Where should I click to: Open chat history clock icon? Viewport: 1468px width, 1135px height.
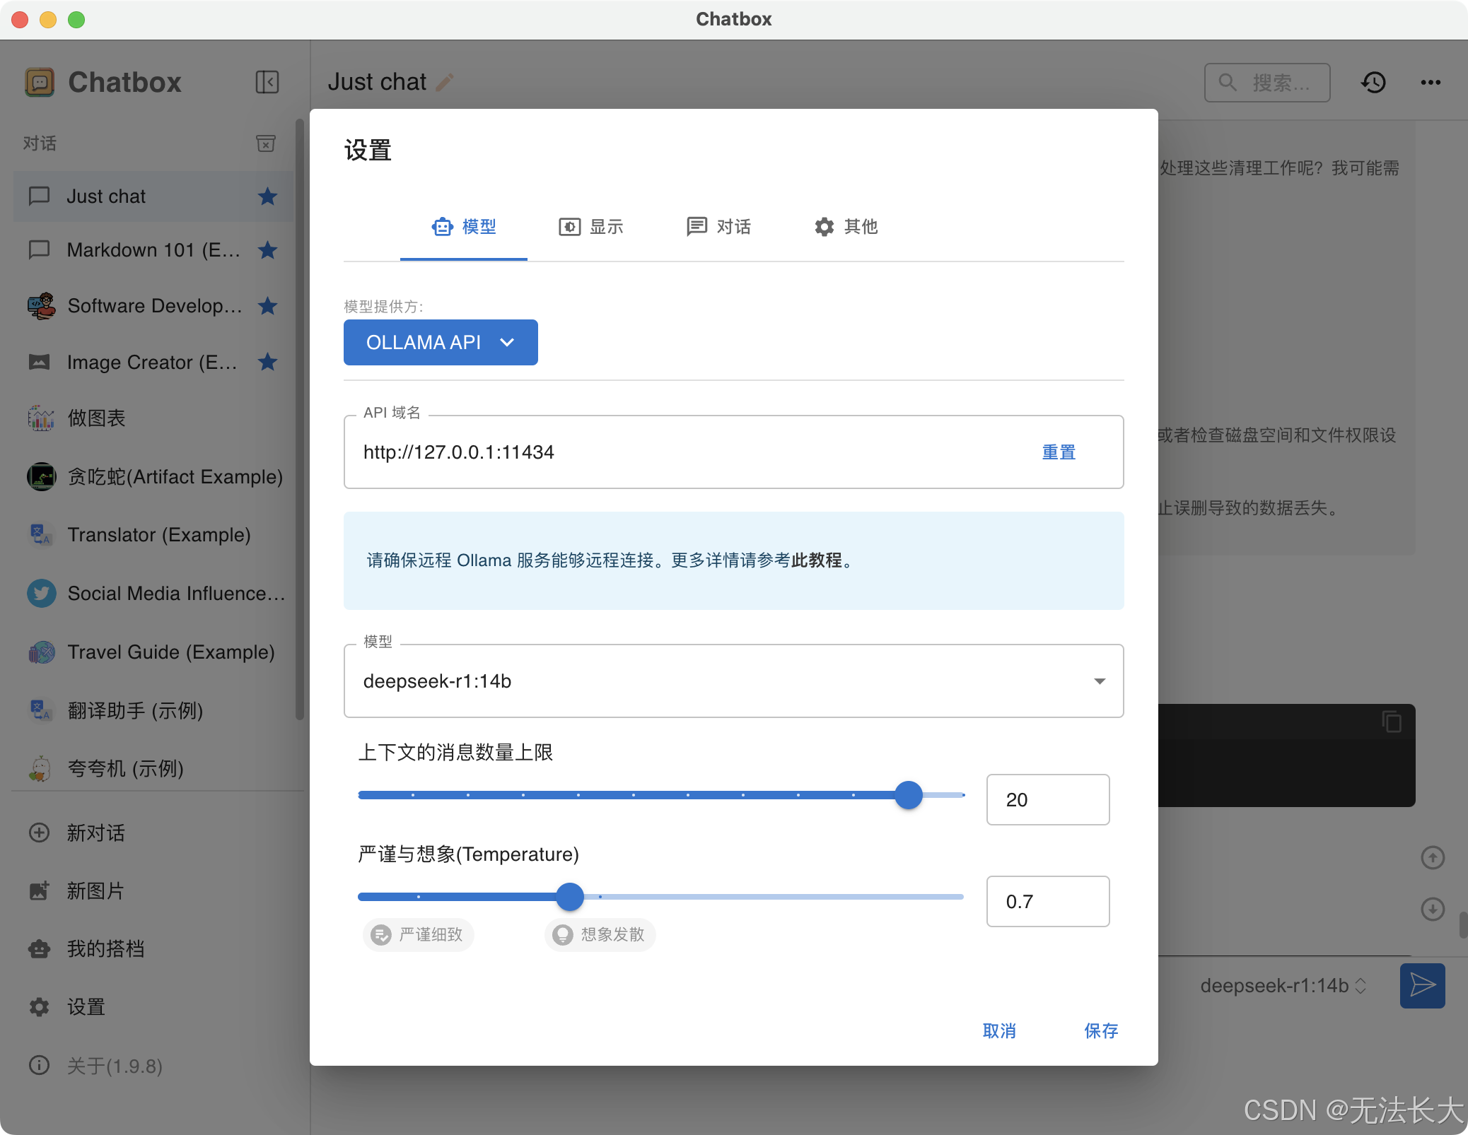pos(1373,83)
